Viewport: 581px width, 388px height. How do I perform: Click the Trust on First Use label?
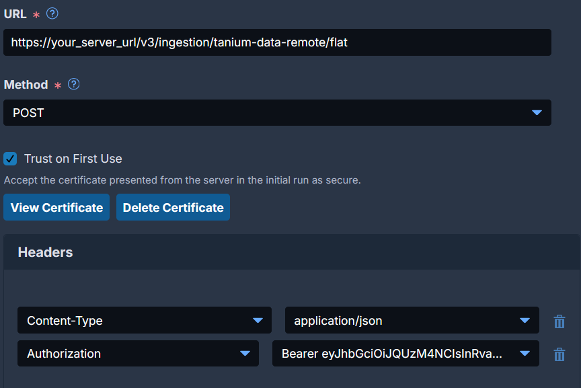tap(73, 159)
